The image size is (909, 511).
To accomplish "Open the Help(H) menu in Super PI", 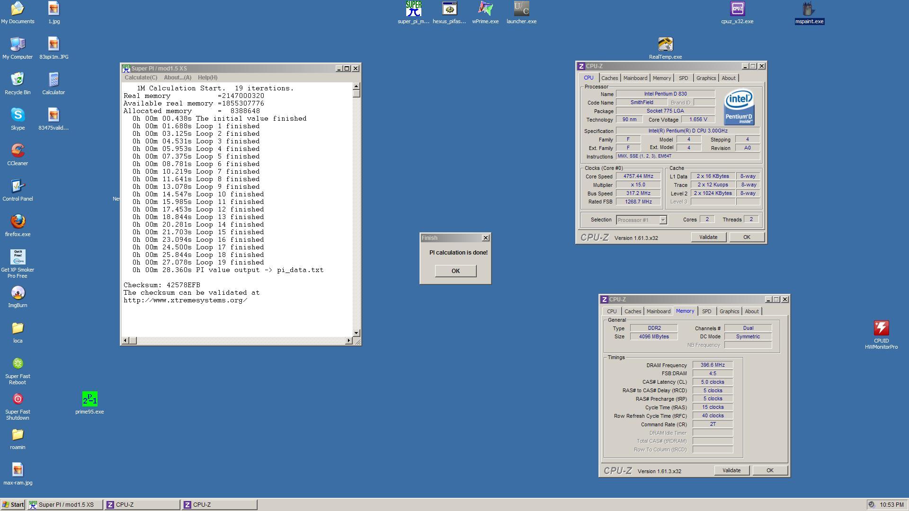I will coord(207,78).
